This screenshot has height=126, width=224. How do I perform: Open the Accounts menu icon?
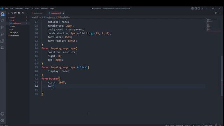tap(2, 114)
